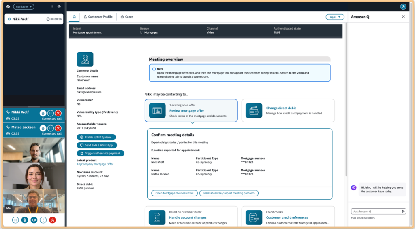Select the Nikki Wolf contact with 00:00:56 timer
Screen dimensions: 415x230
pyautogui.click(x=34, y=19)
